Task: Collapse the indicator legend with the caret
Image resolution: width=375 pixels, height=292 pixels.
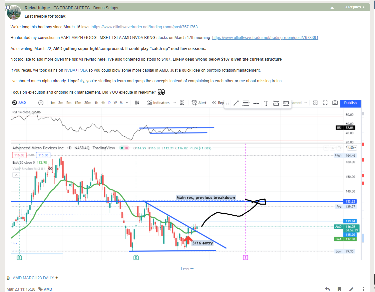Action: (16, 175)
